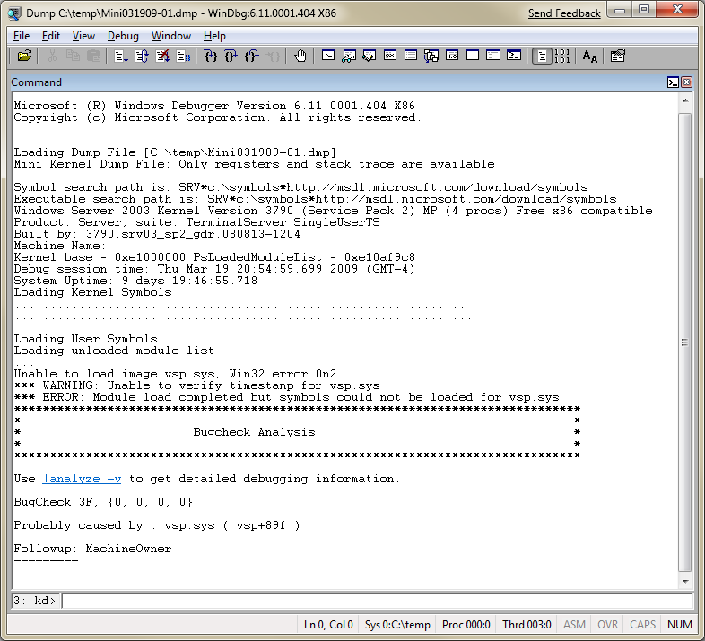The height and width of the screenshot is (641, 705).
Task: Click the 'Loading Dump File' line
Action: 175,152
